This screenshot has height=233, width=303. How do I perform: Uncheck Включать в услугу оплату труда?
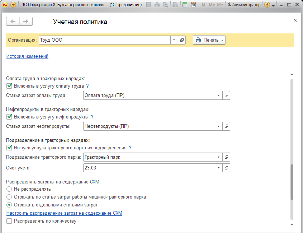point(9,86)
